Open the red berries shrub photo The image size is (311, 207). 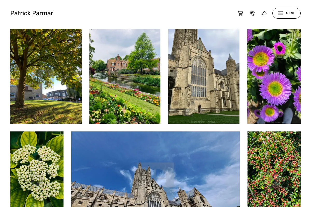tap(274, 169)
